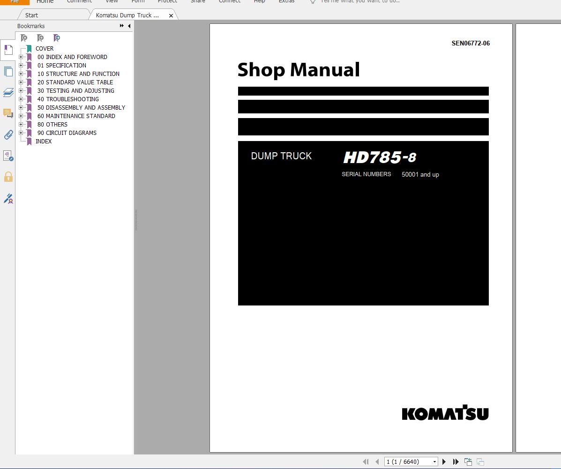Select the 90 CIRCUIT DIAGRAMS bookmark
This screenshot has width=561, height=469.
(67, 133)
